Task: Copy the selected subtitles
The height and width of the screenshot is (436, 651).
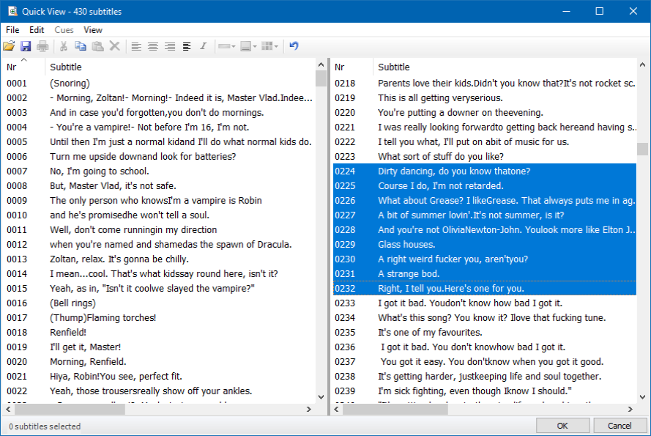Action: [x=81, y=45]
